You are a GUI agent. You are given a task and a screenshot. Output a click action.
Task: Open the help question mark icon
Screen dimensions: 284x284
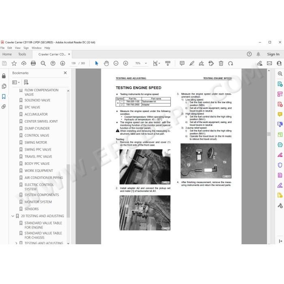pyautogui.click(x=249, y=54)
